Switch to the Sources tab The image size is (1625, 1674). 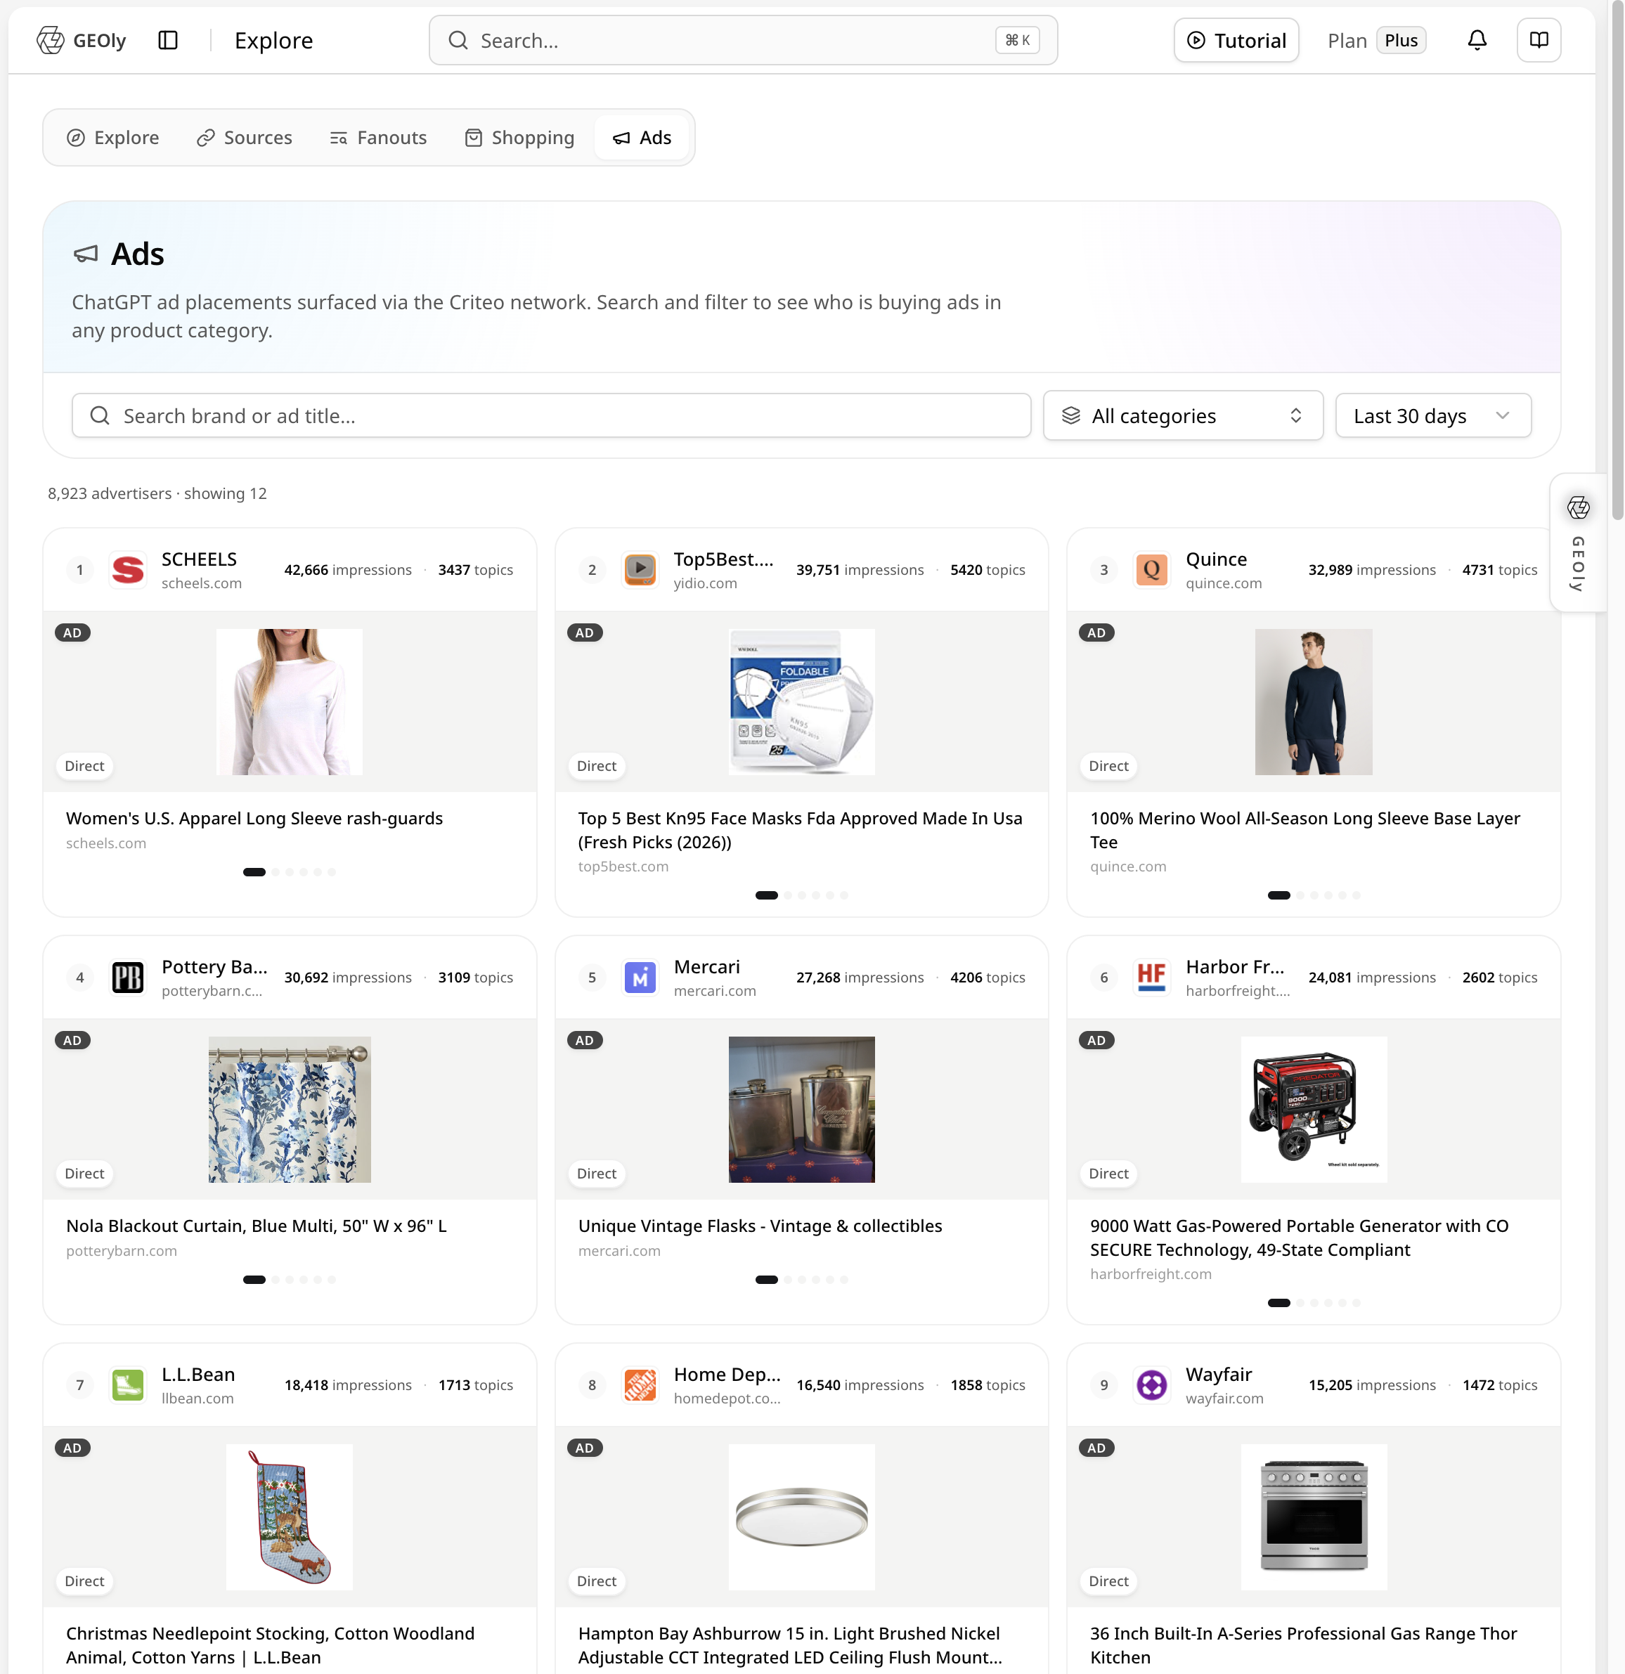(245, 138)
